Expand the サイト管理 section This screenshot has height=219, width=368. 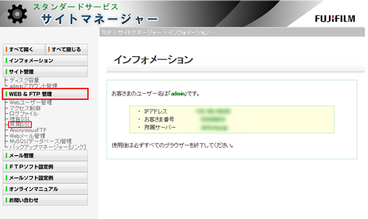45,72
